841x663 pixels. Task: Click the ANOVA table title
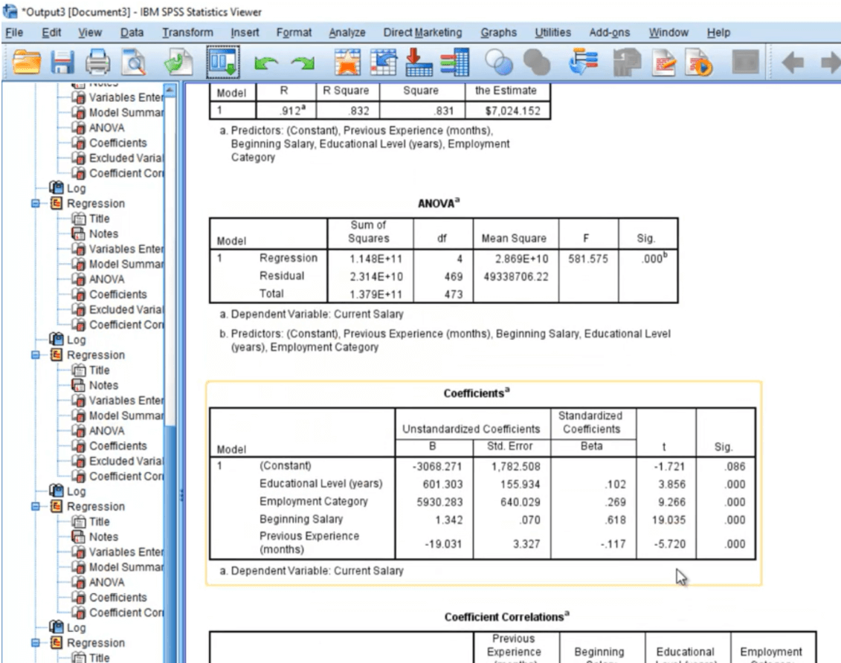point(439,203)
